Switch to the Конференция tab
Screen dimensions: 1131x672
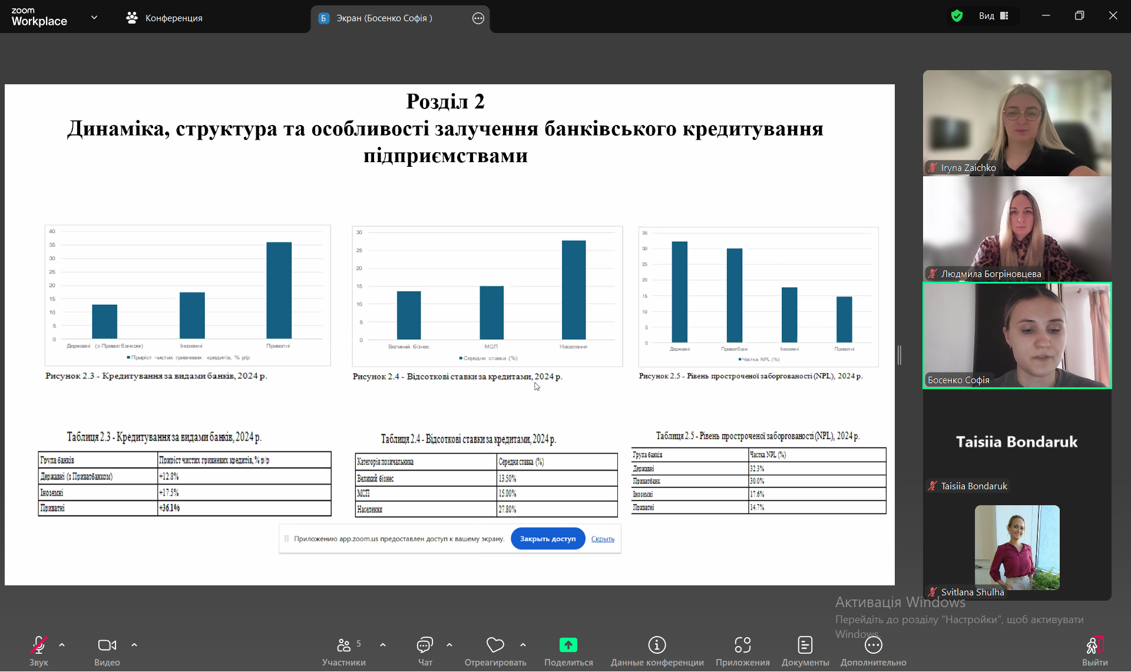coord(164,18)
